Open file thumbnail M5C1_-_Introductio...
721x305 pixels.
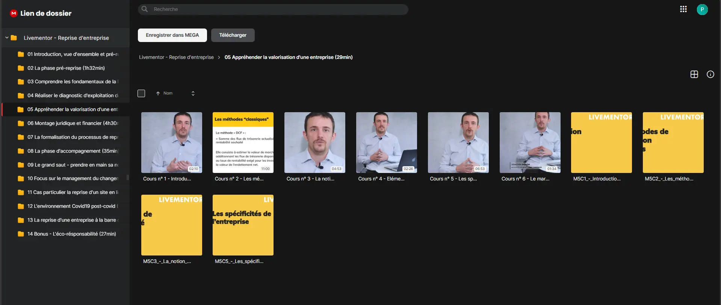602,143
